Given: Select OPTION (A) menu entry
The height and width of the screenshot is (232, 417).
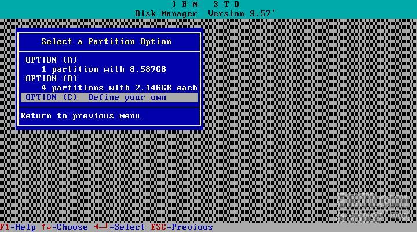Looking at the screenshot, I should pyautogui.click(x=52, y=60).
